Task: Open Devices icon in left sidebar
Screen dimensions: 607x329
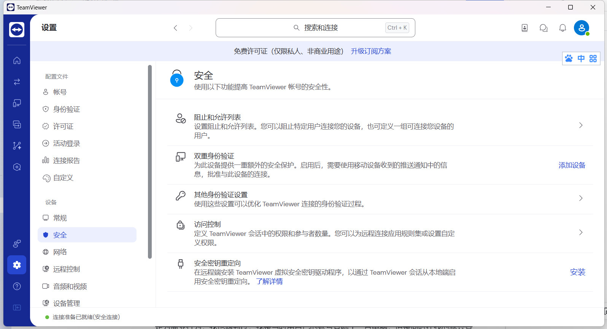Action: click(17, 103)
